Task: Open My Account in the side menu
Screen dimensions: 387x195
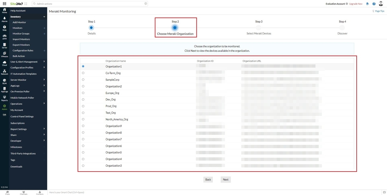Action: [x=17, y=110]
